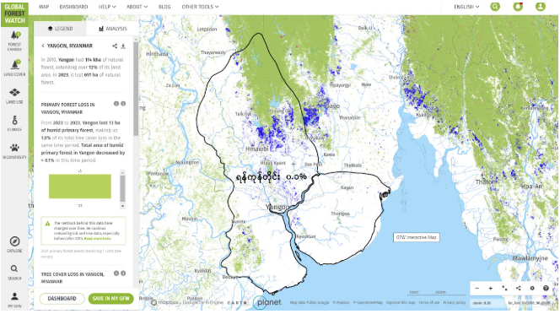
Task: Open the English language selector
Action: click(466, 7)
